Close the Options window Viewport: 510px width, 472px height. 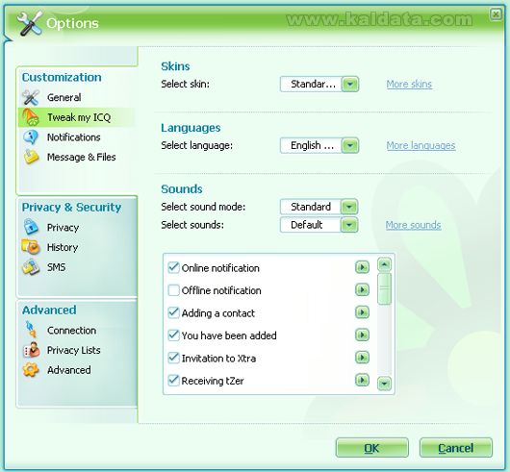pos(496,14)
